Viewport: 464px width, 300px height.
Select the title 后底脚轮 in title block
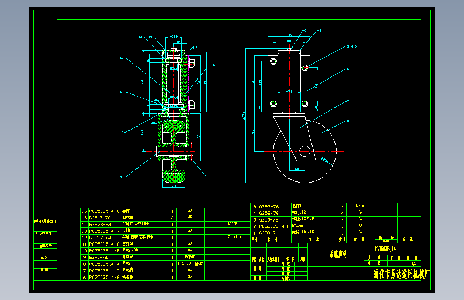338,254
